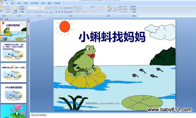This screenshot has height=118, width=196.
Task: Toggle italic formatting
Action: click(x=31, y=12)
